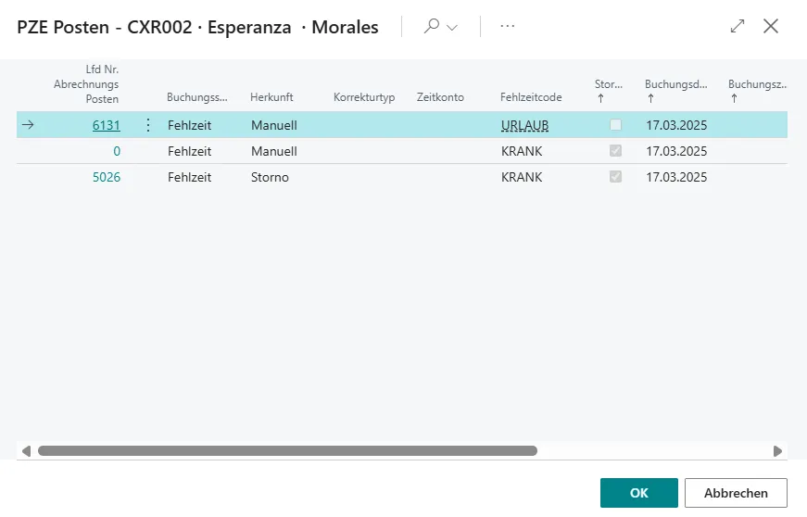Click the horizontal scrollbar thumb
Screen dimensions: 807x517
coord(287,451)
